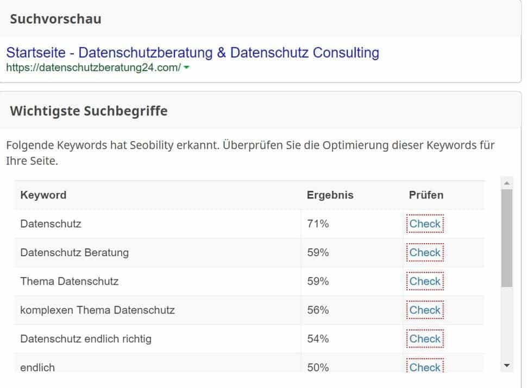Open Startseite - Datenschutzberatung search result title
Viewport: 527px width, 388px height.
[192, 53]
